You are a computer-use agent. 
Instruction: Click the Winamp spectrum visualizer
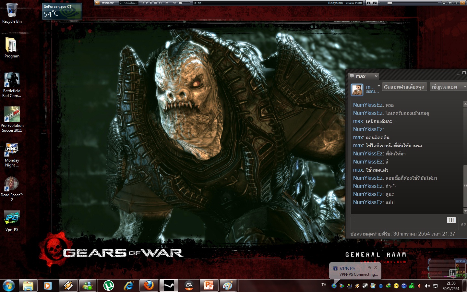point(129,3)
